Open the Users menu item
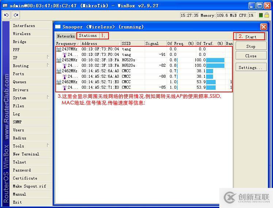 pyautogui.click(x=31, y=130)
